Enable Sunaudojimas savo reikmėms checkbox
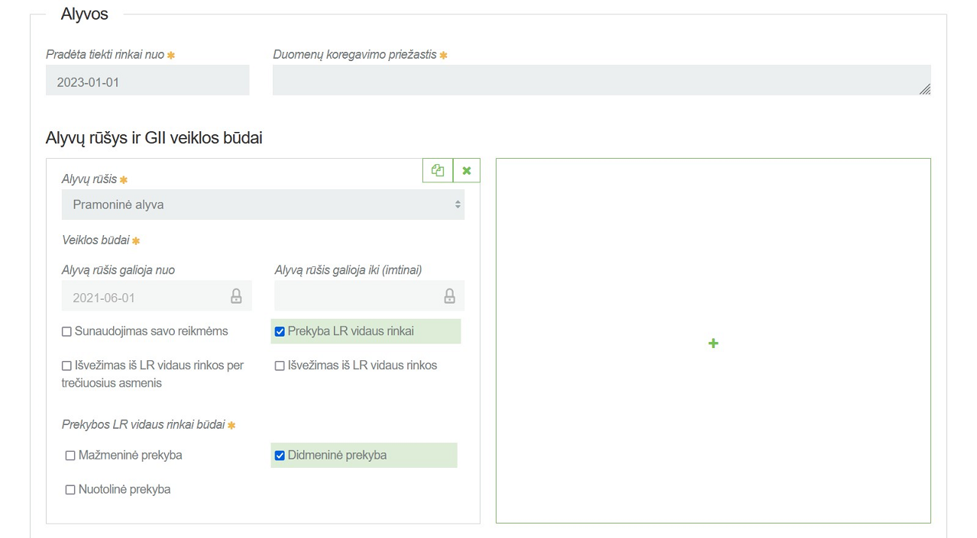 67,332
